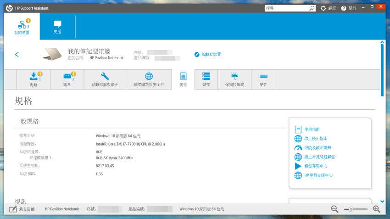Click the search input field

(x=287, y=8)
